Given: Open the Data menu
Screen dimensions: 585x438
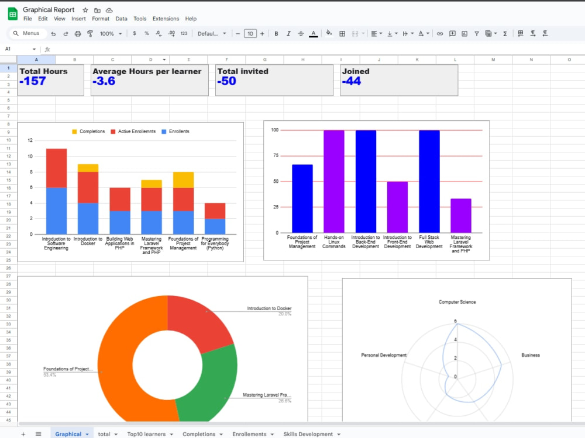Looking at the screenshot, I should [121, 19].
